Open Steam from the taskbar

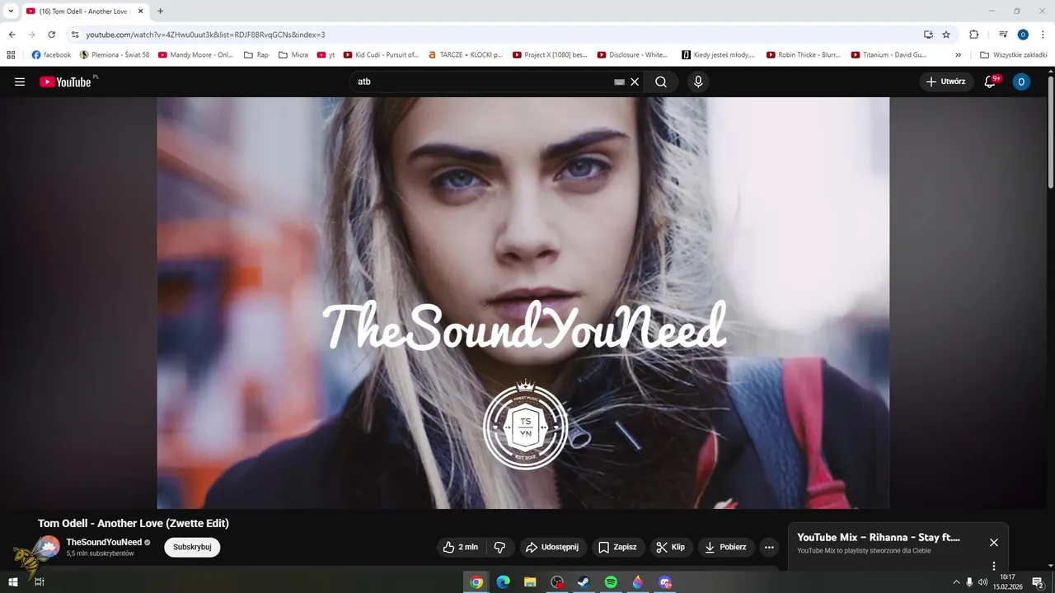coord(584,582)
